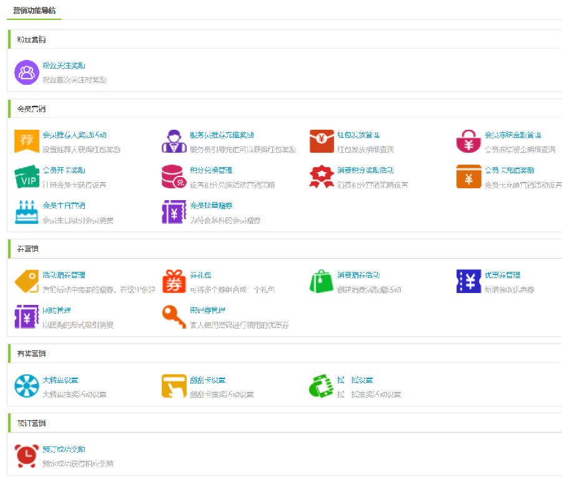This screenshot has height=477, width=562.
Task: Click the description 粉丝首次关注时奖励
Action: [x=74, y=80]
